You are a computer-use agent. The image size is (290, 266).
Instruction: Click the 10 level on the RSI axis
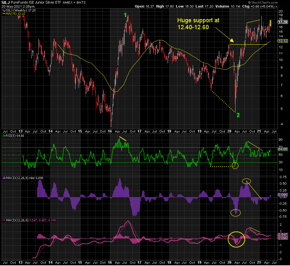click(280, 170)
